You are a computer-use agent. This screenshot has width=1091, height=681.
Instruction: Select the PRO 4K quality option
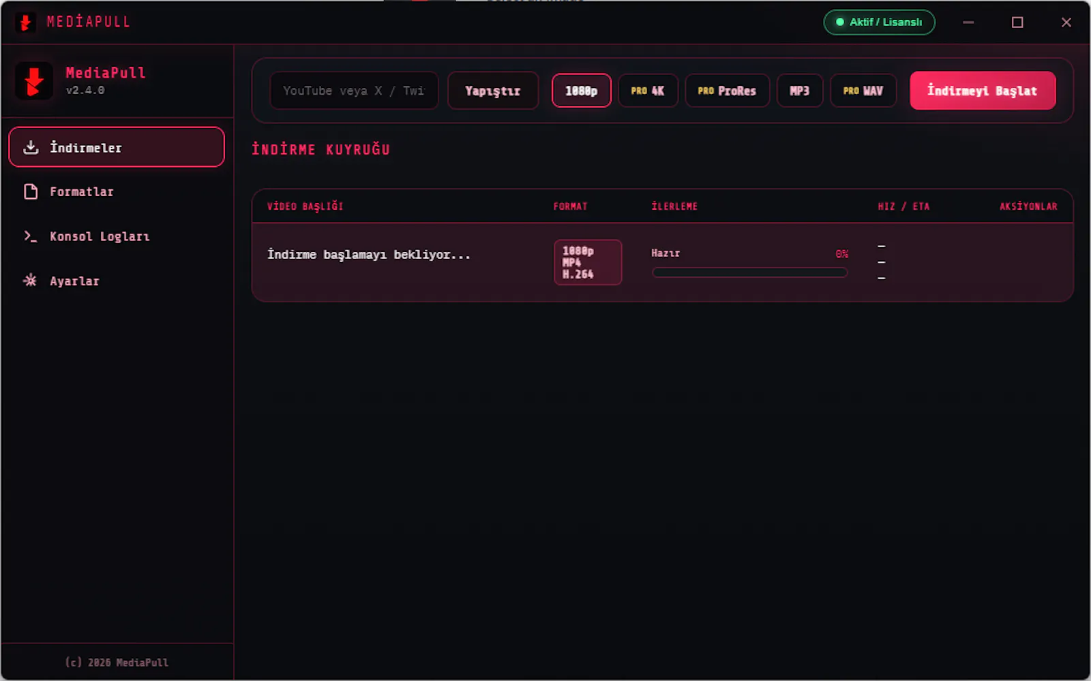coord(648,91)
